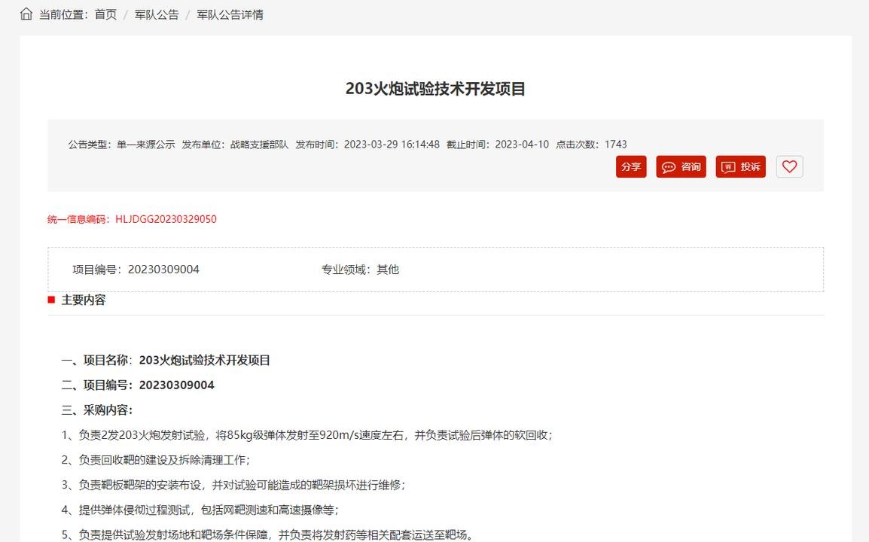
Task: Click the 截止时间 2023-04-10 date
Action: 498,145
